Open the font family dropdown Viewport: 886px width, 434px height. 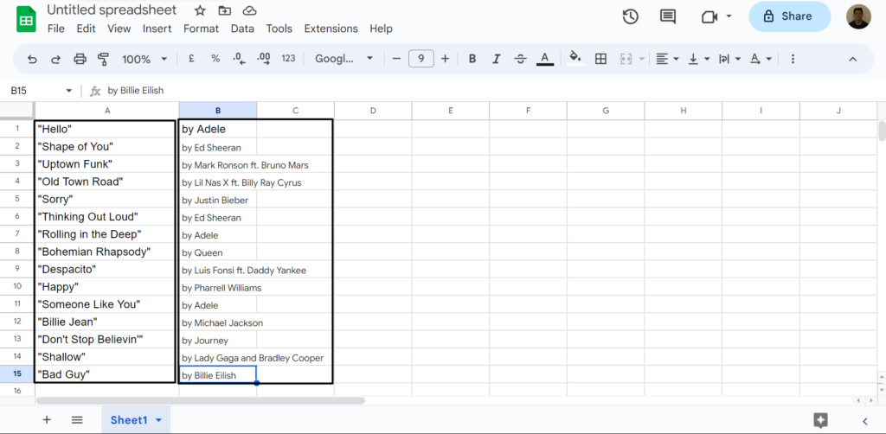pos(344,58)
